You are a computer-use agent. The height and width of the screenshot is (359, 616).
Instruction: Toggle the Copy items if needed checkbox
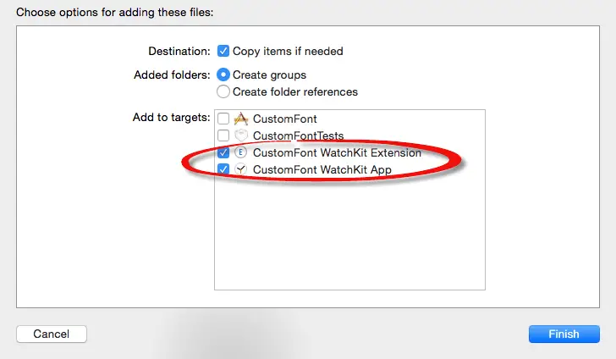(x=223, y=51)
